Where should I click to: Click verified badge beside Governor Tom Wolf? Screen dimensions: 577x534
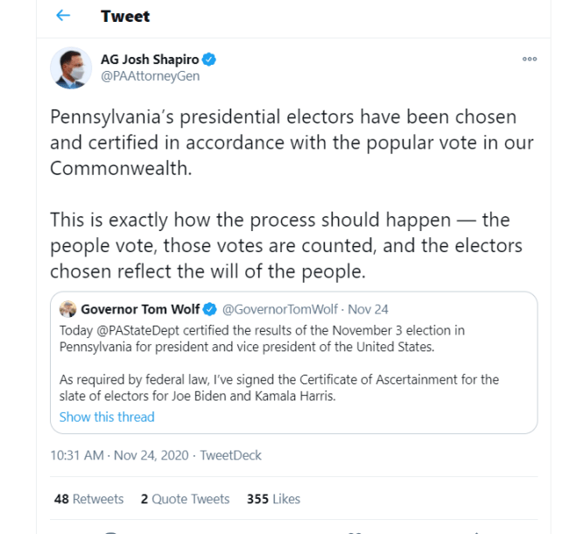point(209,309)
